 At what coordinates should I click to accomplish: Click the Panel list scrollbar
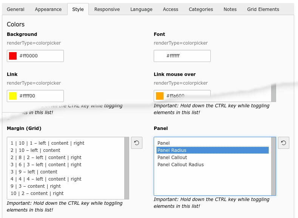click(x=273, y=166)
